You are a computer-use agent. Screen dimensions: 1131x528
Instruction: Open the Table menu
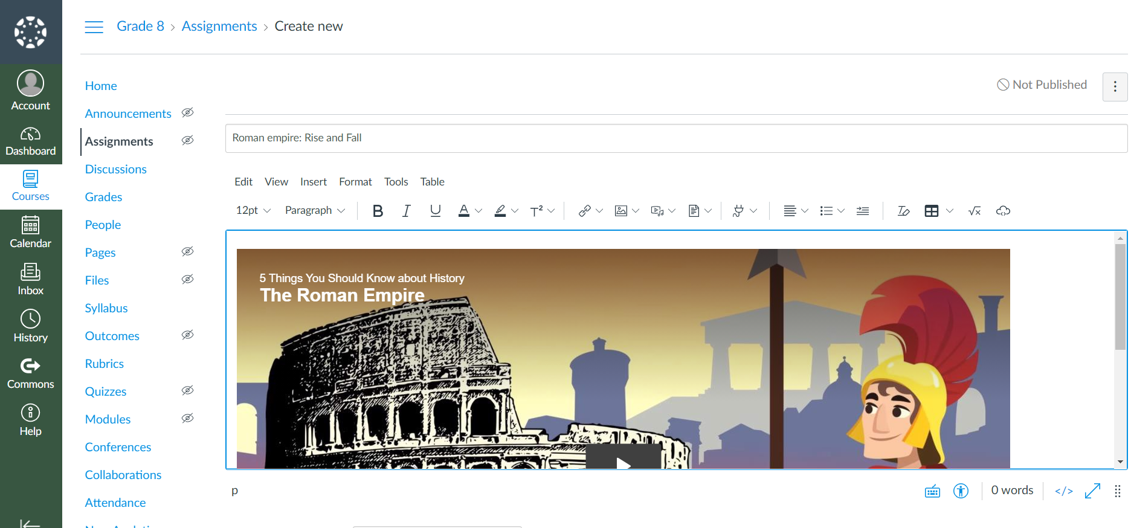433,182
